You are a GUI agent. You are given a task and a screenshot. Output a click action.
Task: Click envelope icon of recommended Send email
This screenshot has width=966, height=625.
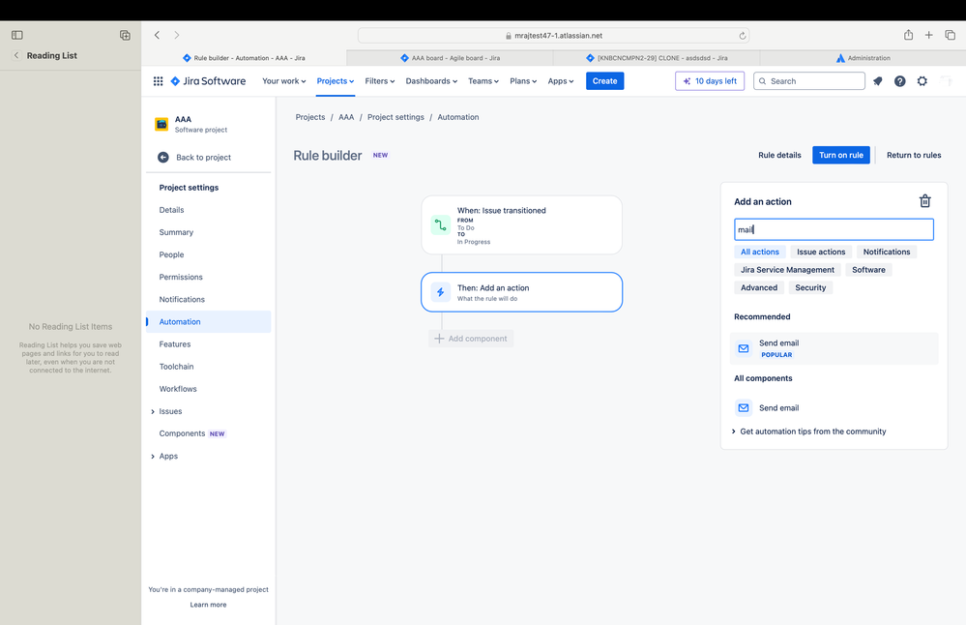pos(744,349)
